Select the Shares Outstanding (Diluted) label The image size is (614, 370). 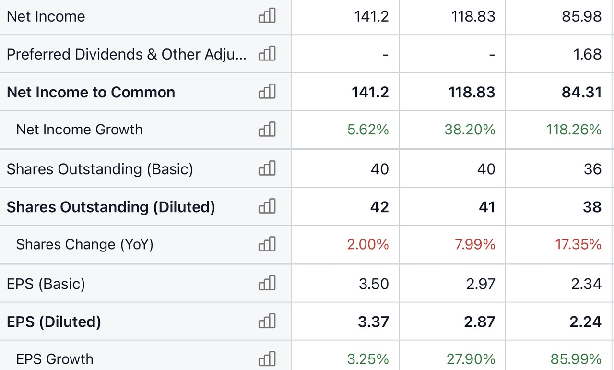[x=111, y=207]
